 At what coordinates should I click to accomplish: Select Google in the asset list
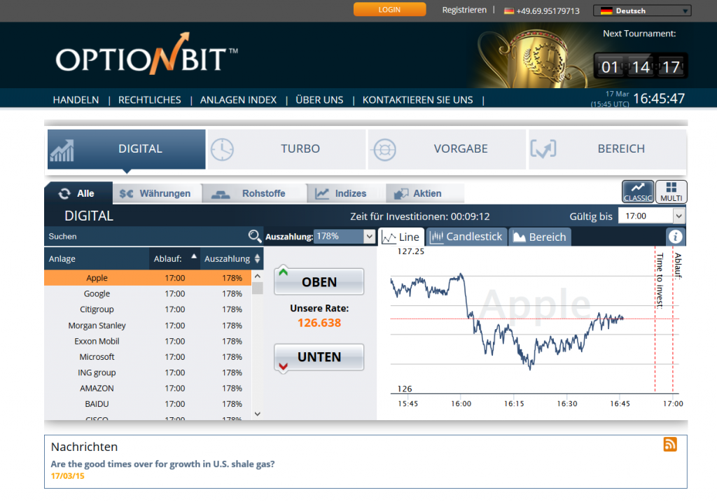pos(148,293)
